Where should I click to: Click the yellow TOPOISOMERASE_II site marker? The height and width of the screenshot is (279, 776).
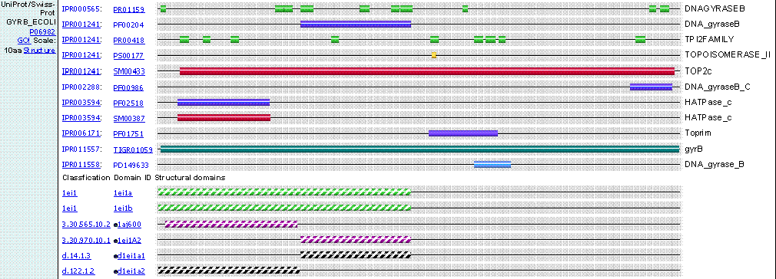pyautogui.click(x=434, y=55)
